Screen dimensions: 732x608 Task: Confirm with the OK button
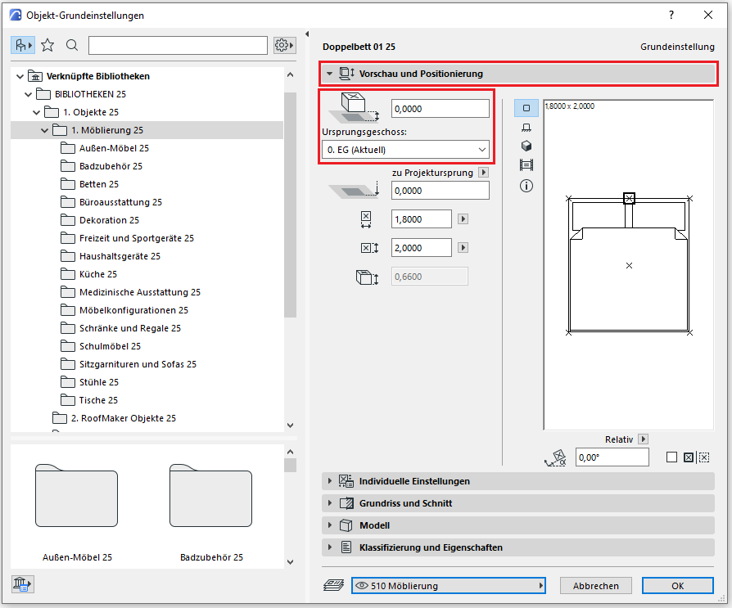[677, 586]
